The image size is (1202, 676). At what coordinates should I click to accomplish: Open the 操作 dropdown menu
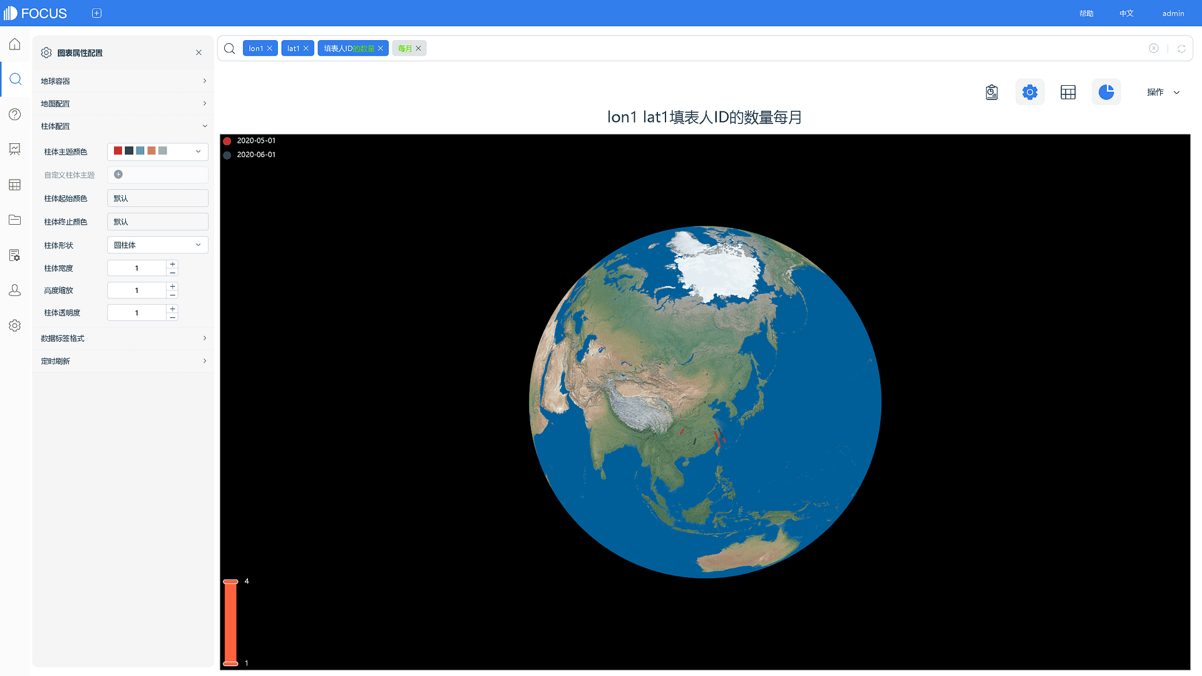1163,92
